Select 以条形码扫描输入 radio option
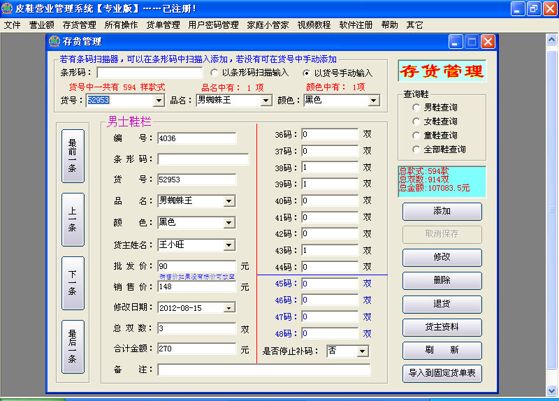 coord(215,73)
